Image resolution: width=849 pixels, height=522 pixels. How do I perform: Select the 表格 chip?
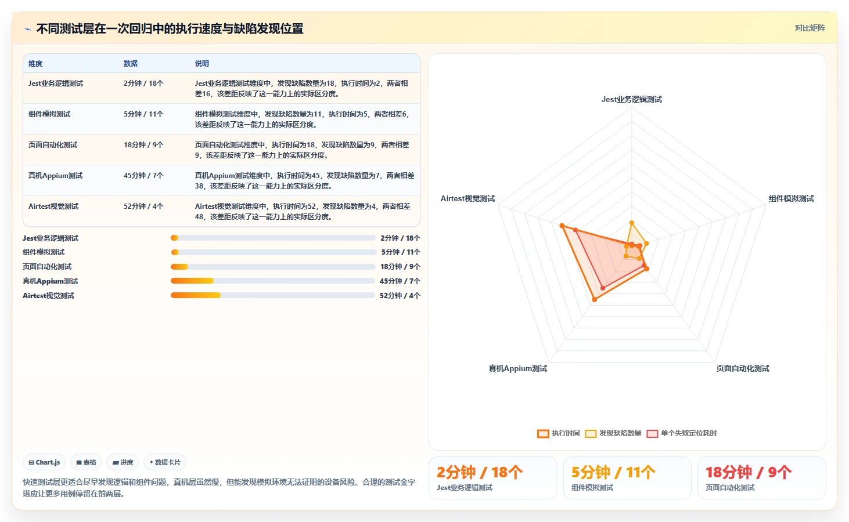(x=86, y=462)
